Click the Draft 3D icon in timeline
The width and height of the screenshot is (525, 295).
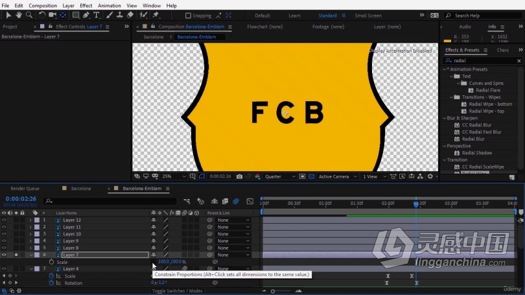pos(200,201)
